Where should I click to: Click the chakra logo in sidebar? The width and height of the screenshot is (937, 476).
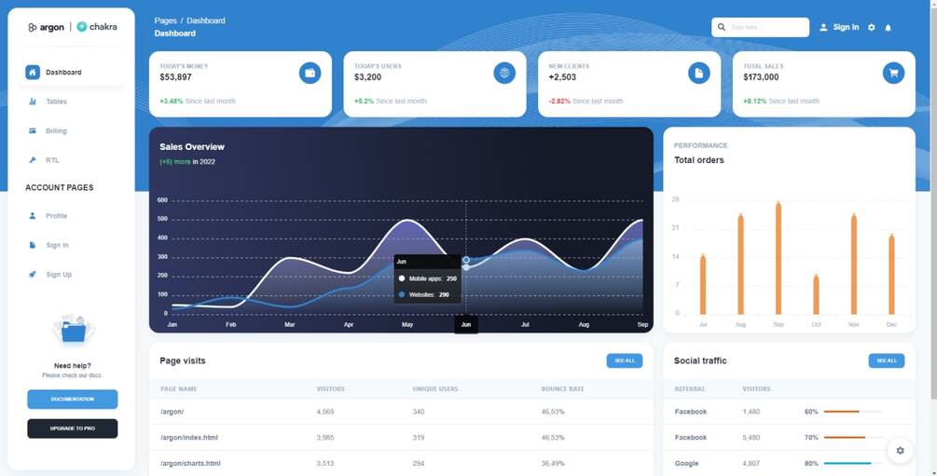pyautogui.click(x=97, y=27)
